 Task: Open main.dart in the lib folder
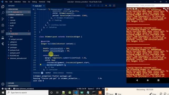point(18,34)
